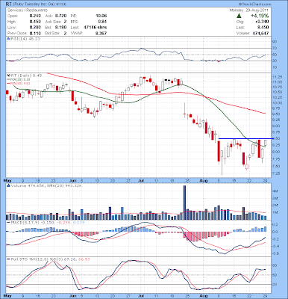Click the red MA(50) legend entry

click(19, 83)
